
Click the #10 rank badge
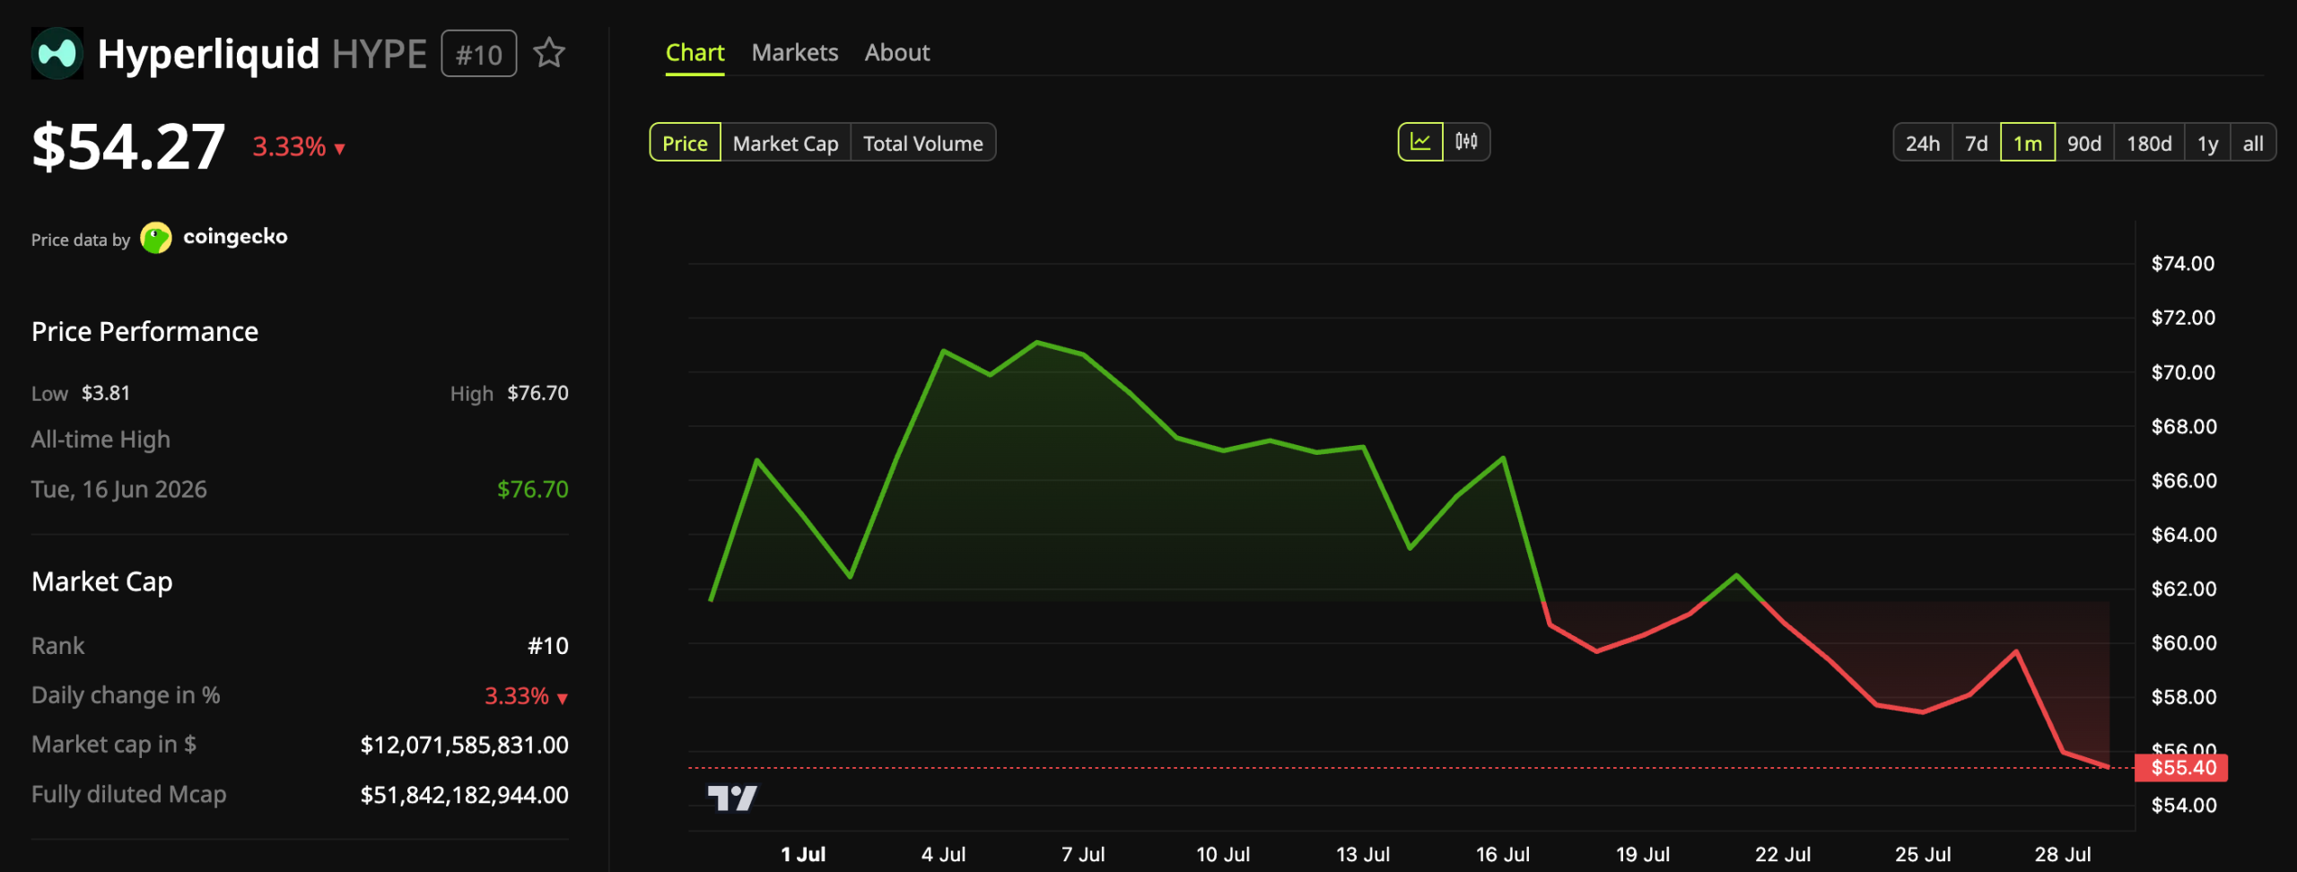(x=479, y=54)
